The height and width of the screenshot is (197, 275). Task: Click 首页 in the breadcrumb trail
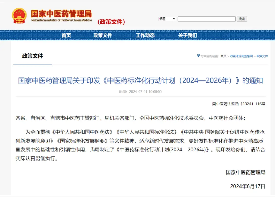coord(223,56)
